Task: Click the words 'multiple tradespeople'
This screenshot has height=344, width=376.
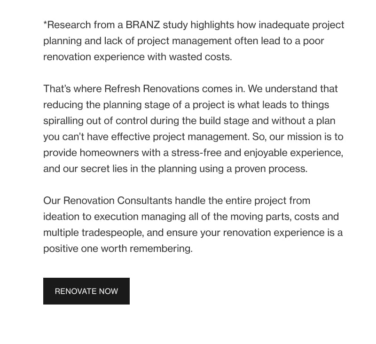Action: point(94,233)
